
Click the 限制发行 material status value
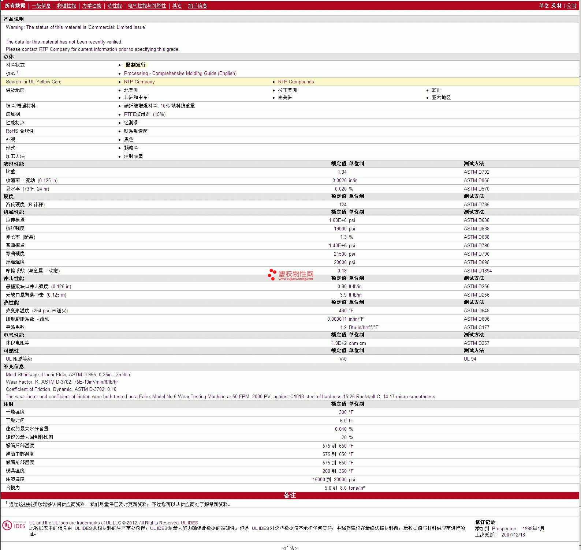135,65
